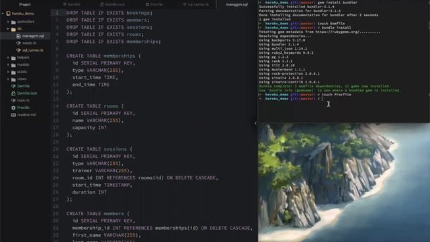The height and width of the screenshot is (242, 430).
Task: Click the Gemfile ruby icon in tree
Action: [x=13, y=86]
